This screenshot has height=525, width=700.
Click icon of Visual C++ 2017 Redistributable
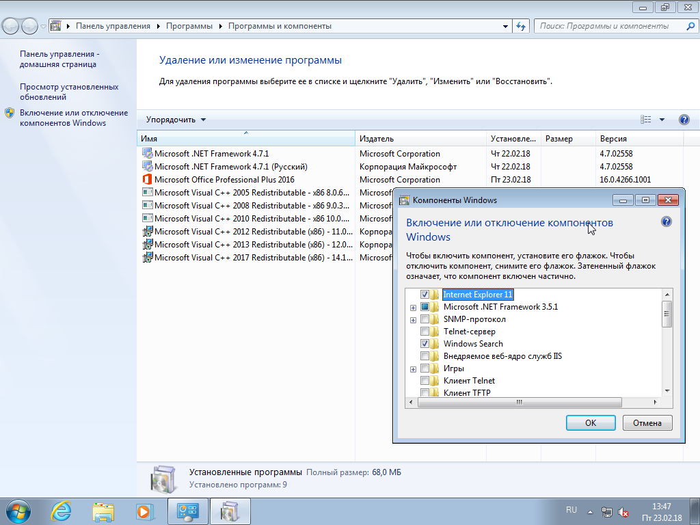click(147, 257)
